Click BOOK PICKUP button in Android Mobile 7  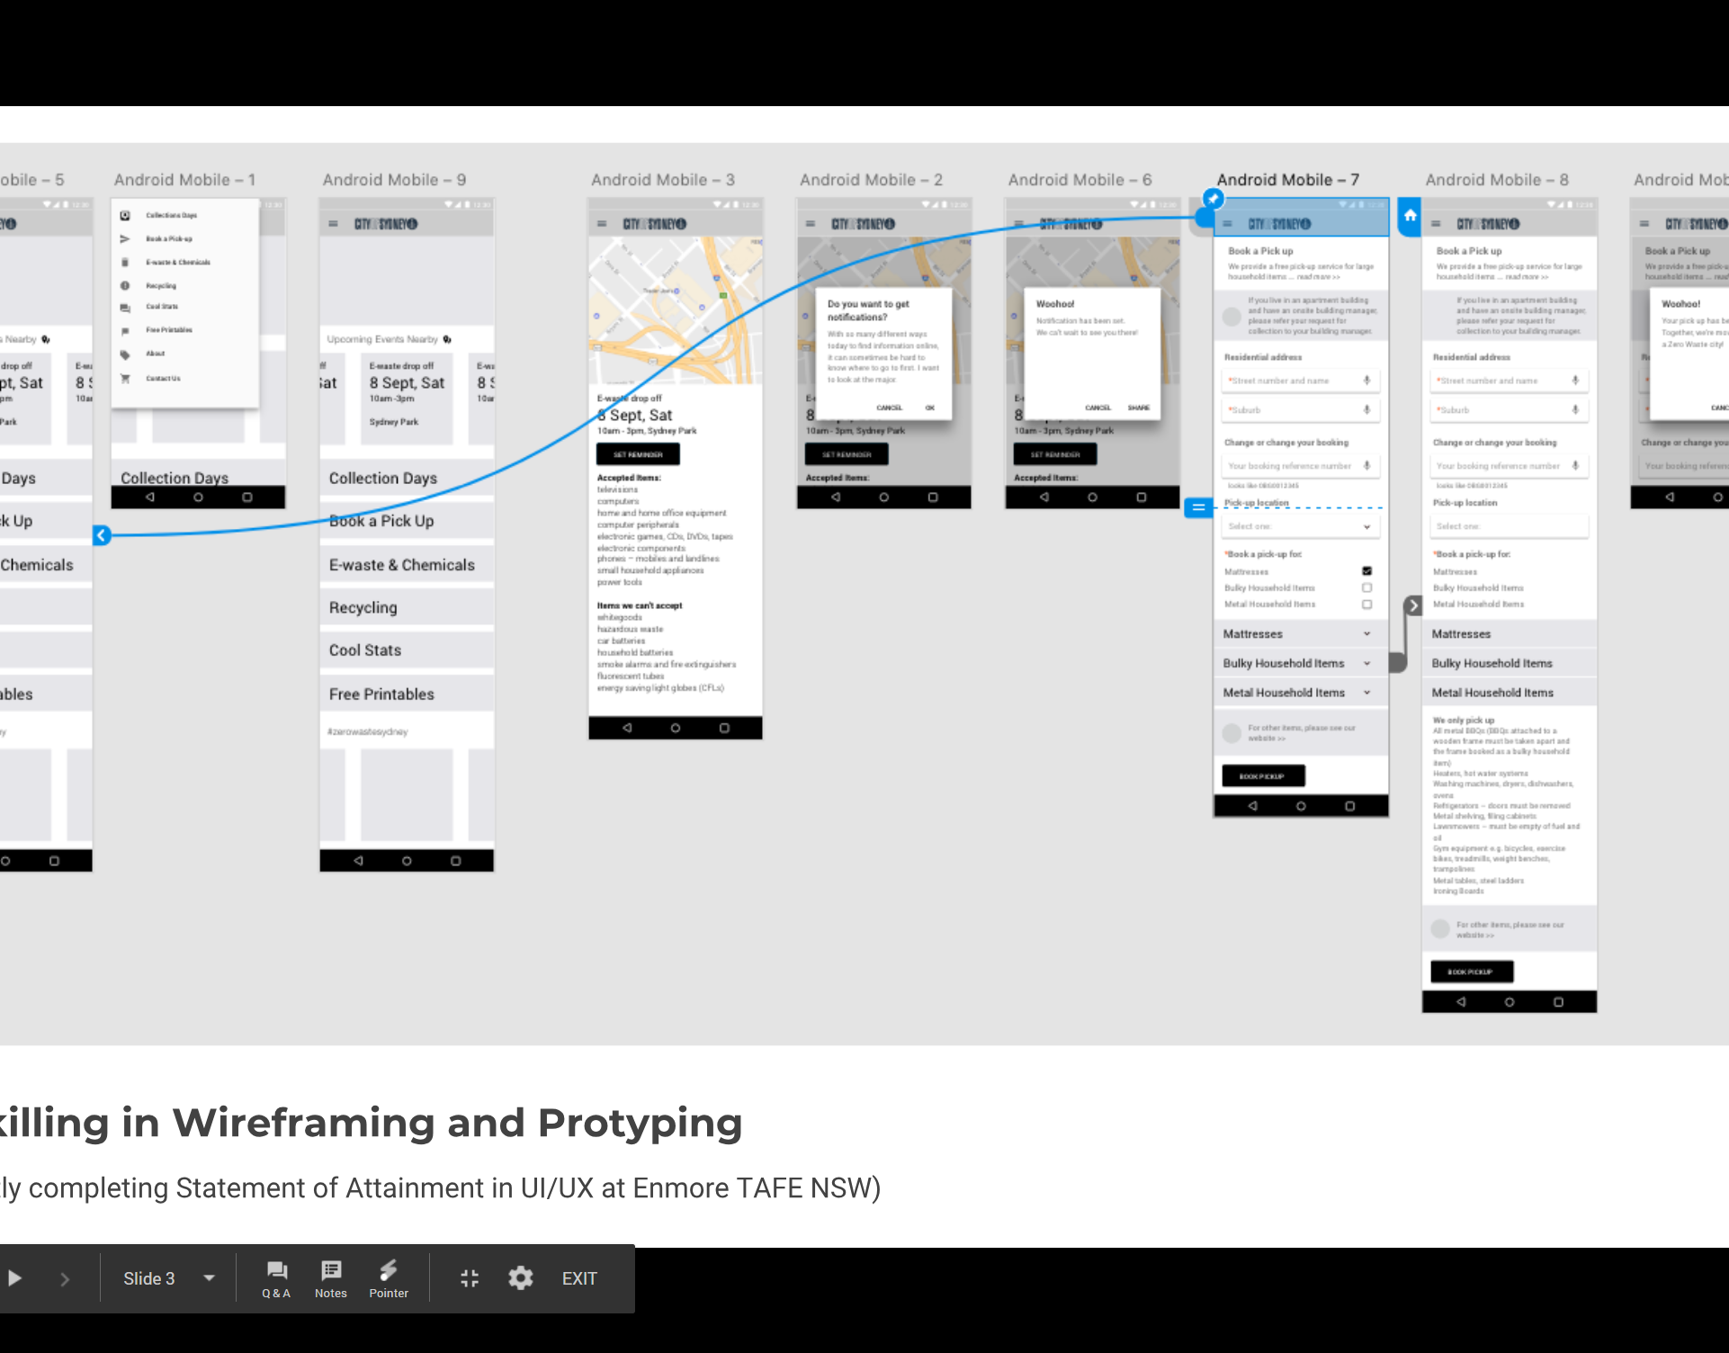pos(1263,775)
